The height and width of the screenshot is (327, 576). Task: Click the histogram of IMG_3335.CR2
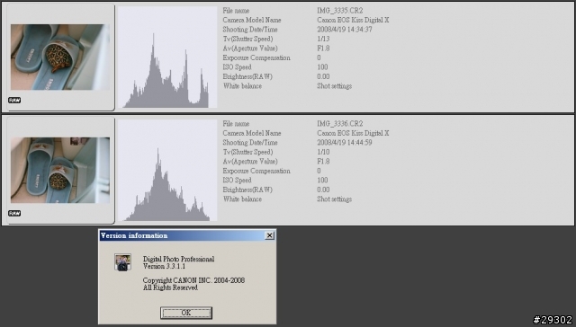tap(167, 57)
